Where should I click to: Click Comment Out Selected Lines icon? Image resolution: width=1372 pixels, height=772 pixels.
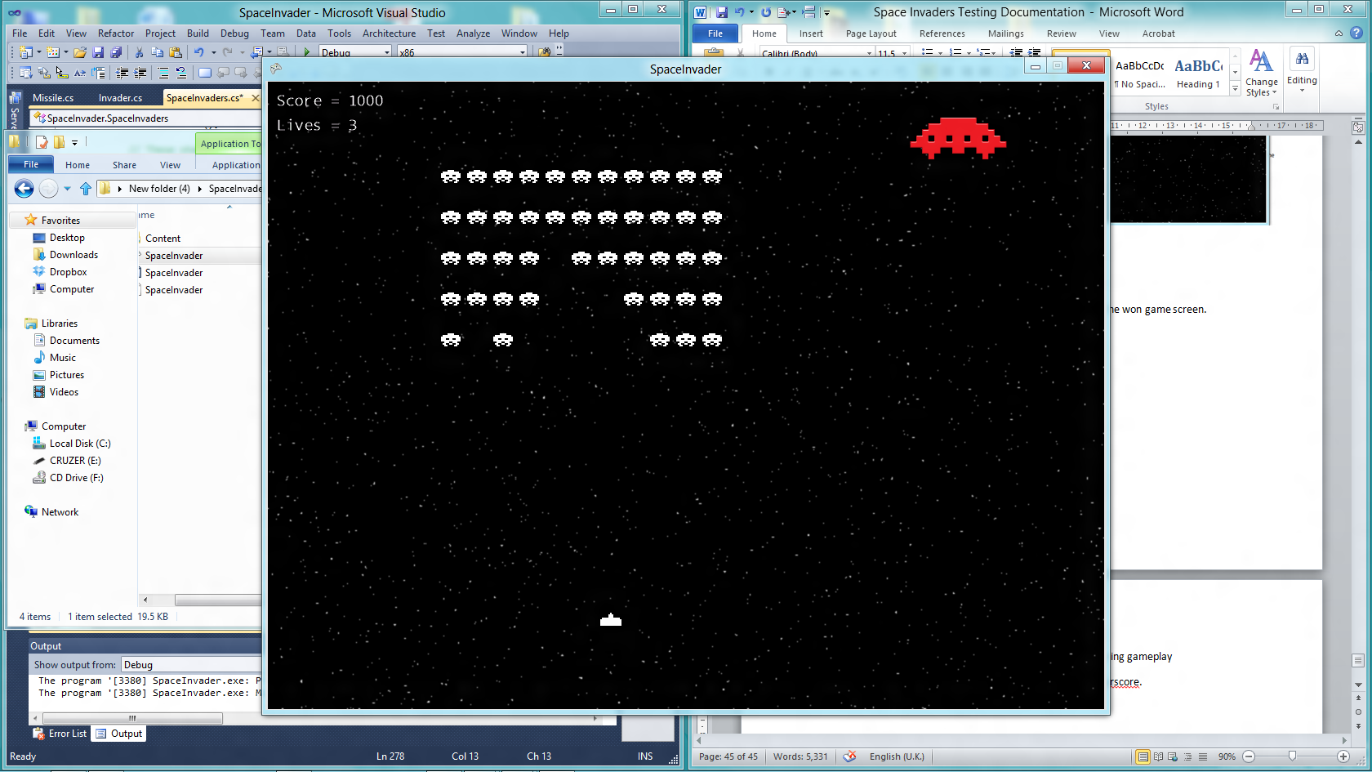[x=163, y=73]
